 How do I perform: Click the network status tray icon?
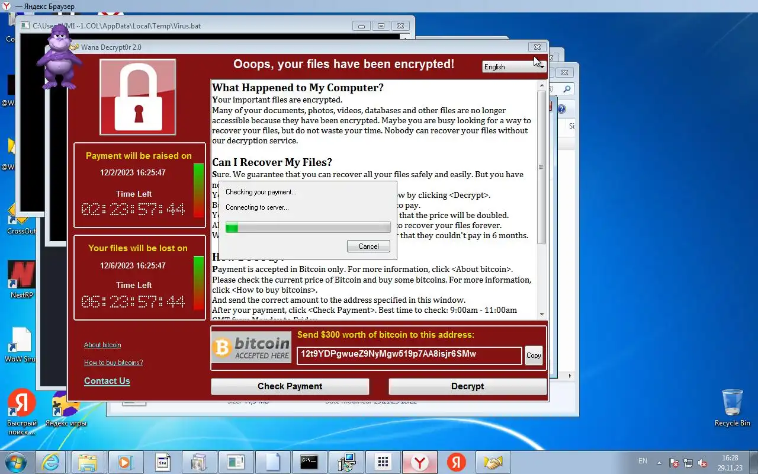coord(688,463)
